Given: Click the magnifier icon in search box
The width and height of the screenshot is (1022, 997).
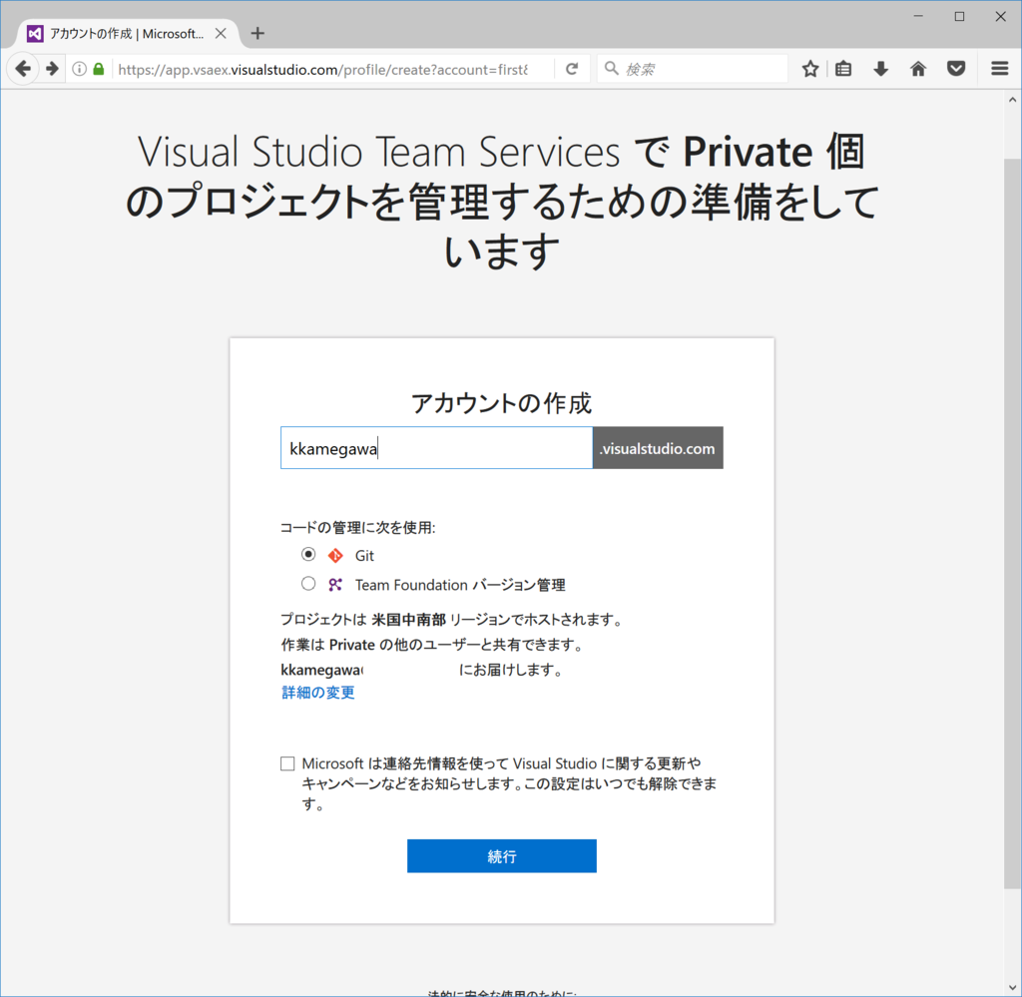Looking at the screenshot, I should (x=612, y=69).
